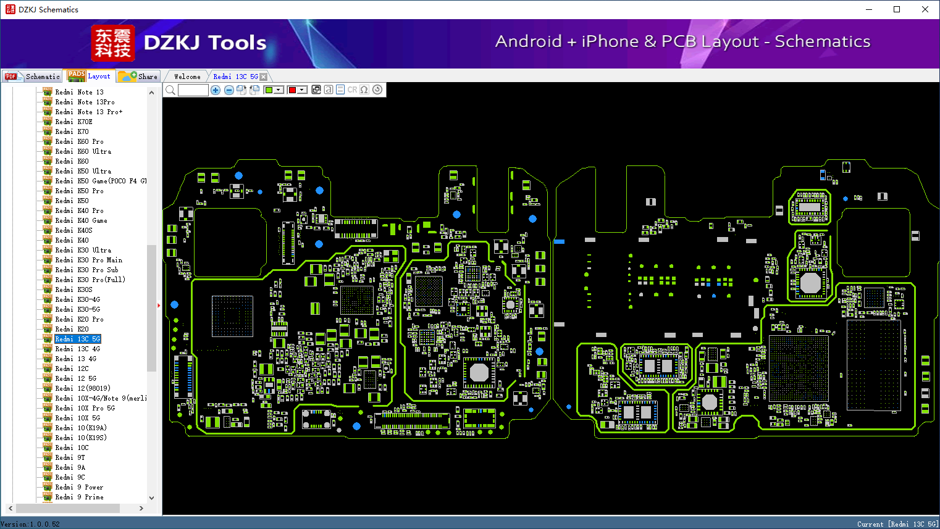This screenshot has height=529, width=940.
Task: Click the Current [Redmi 13C 5G] status text
Action: coord(897,524)
